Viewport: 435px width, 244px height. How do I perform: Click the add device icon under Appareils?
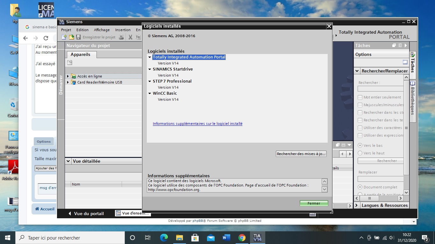point(70,63)
